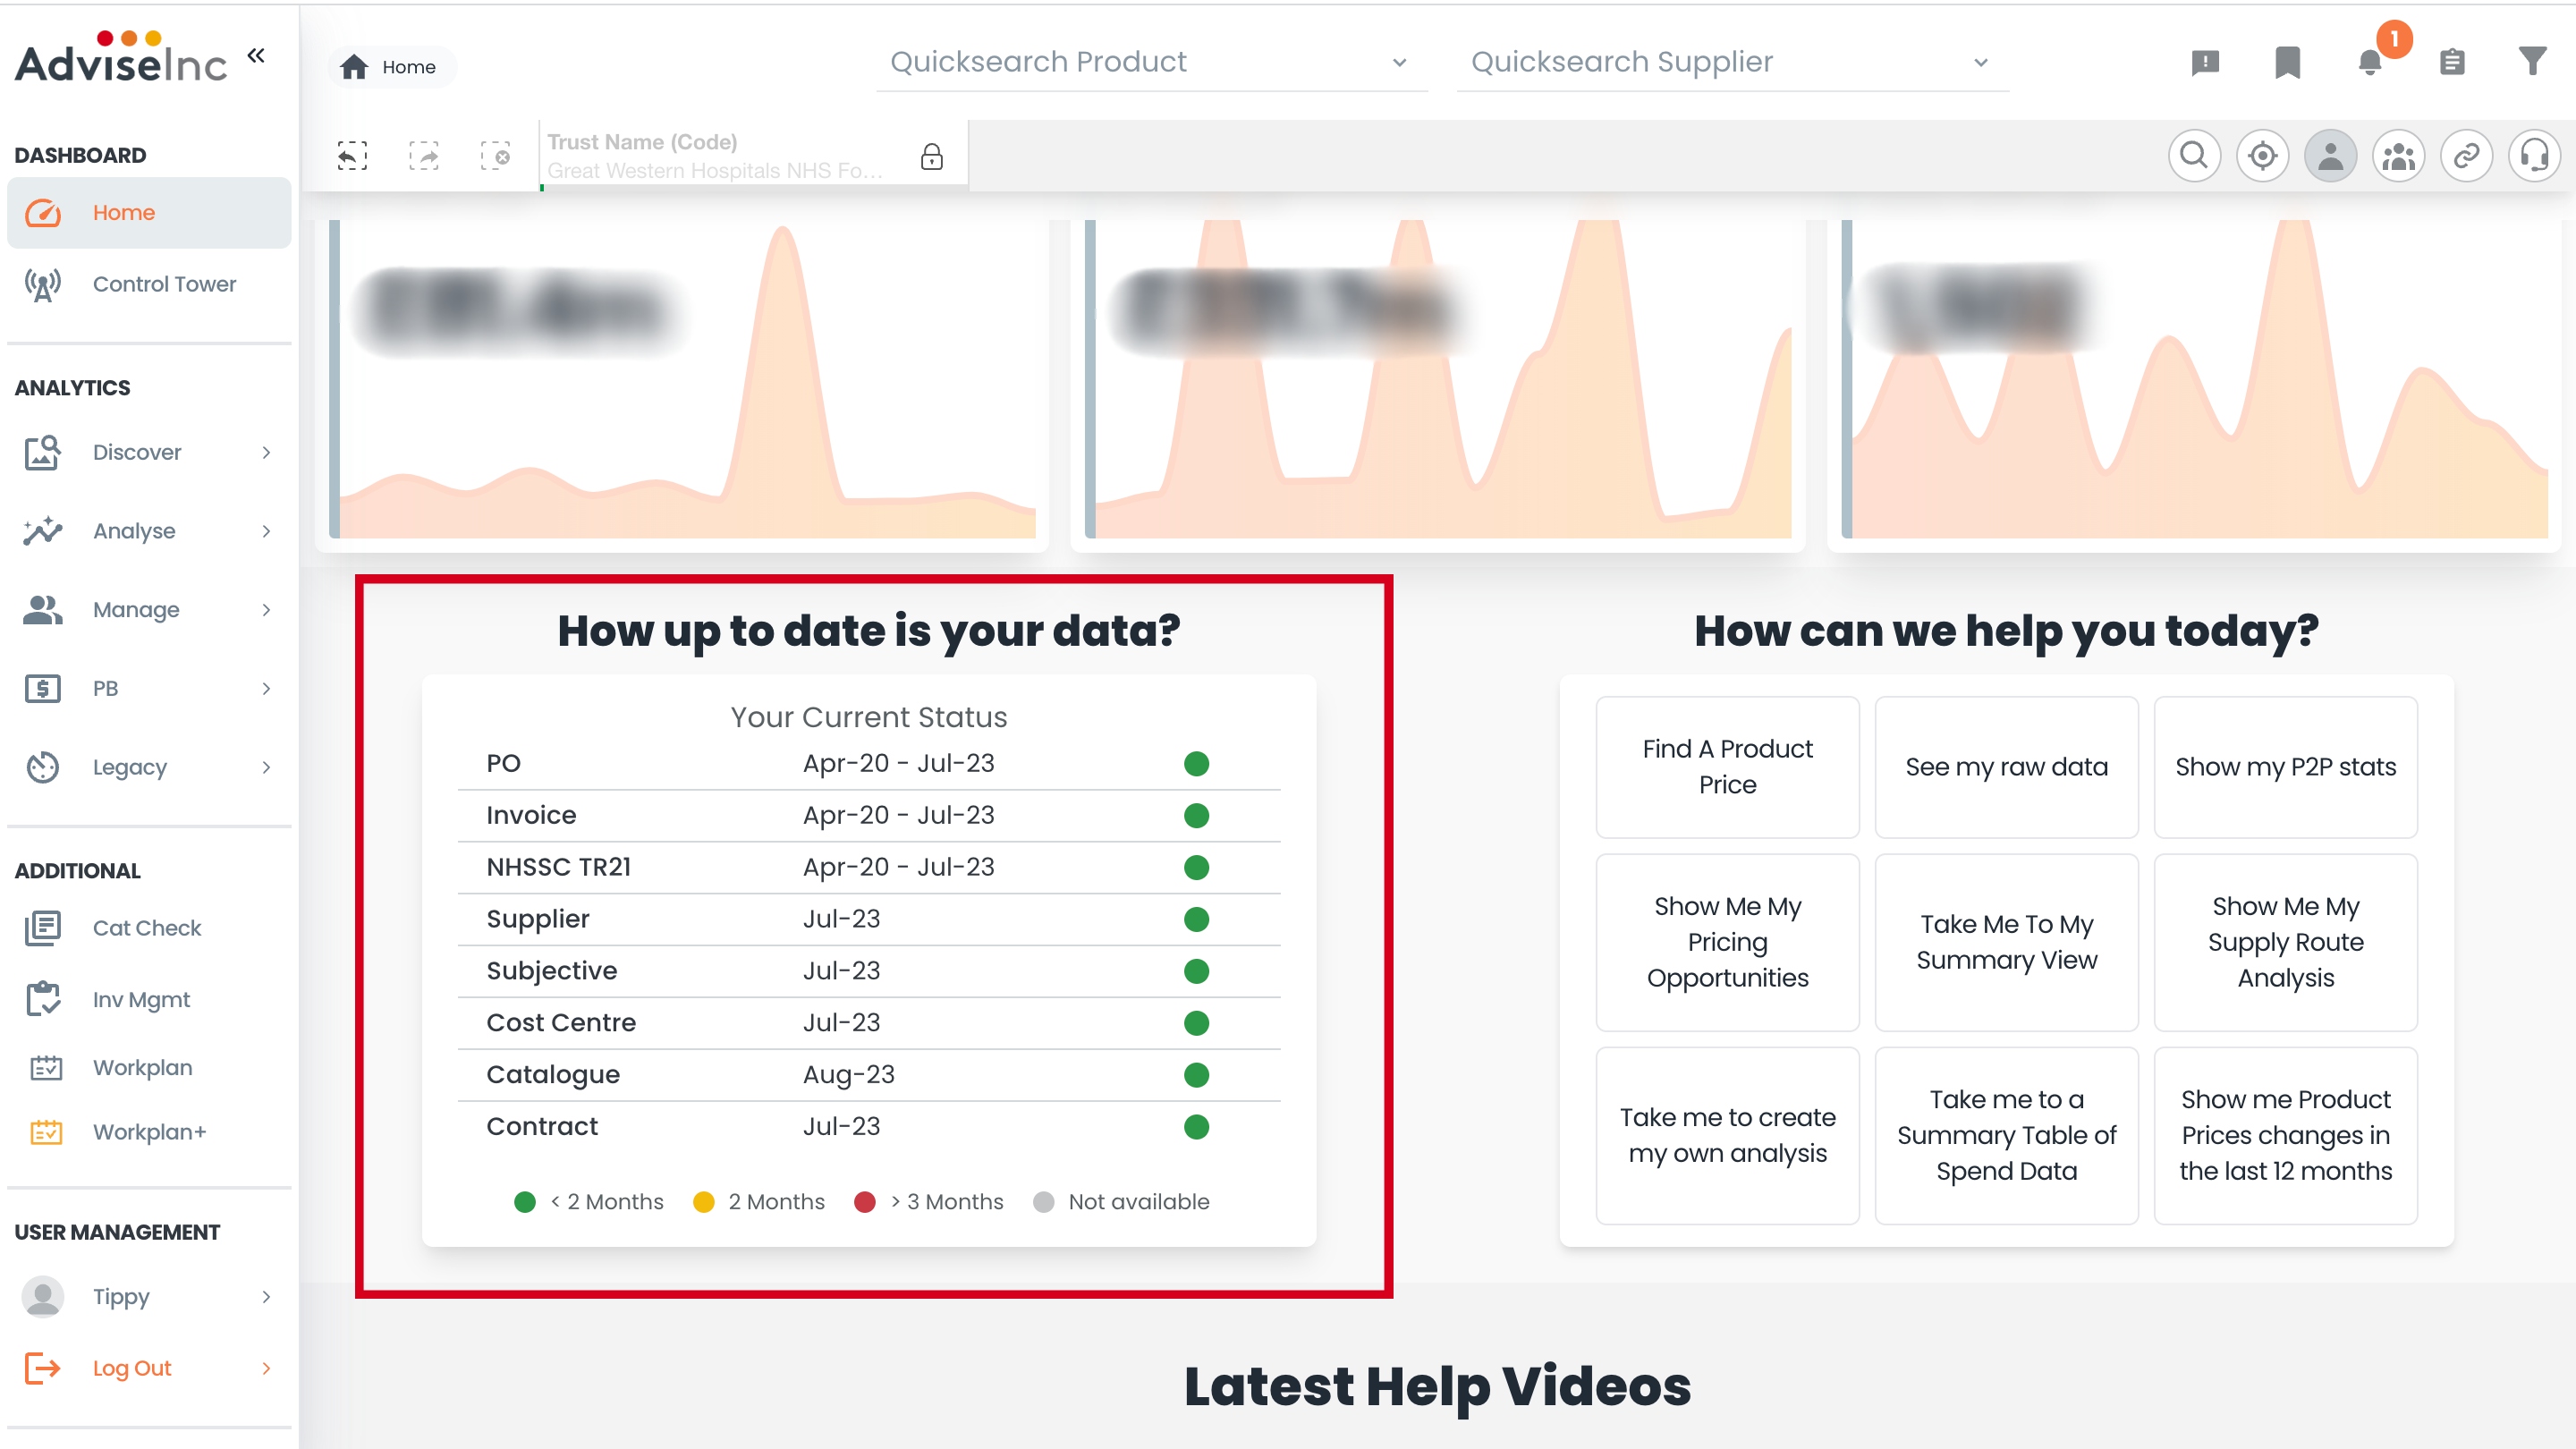Collapse the sidebar with double chevron
This screenshot has height=1449, width=2576.
[256, 56]
